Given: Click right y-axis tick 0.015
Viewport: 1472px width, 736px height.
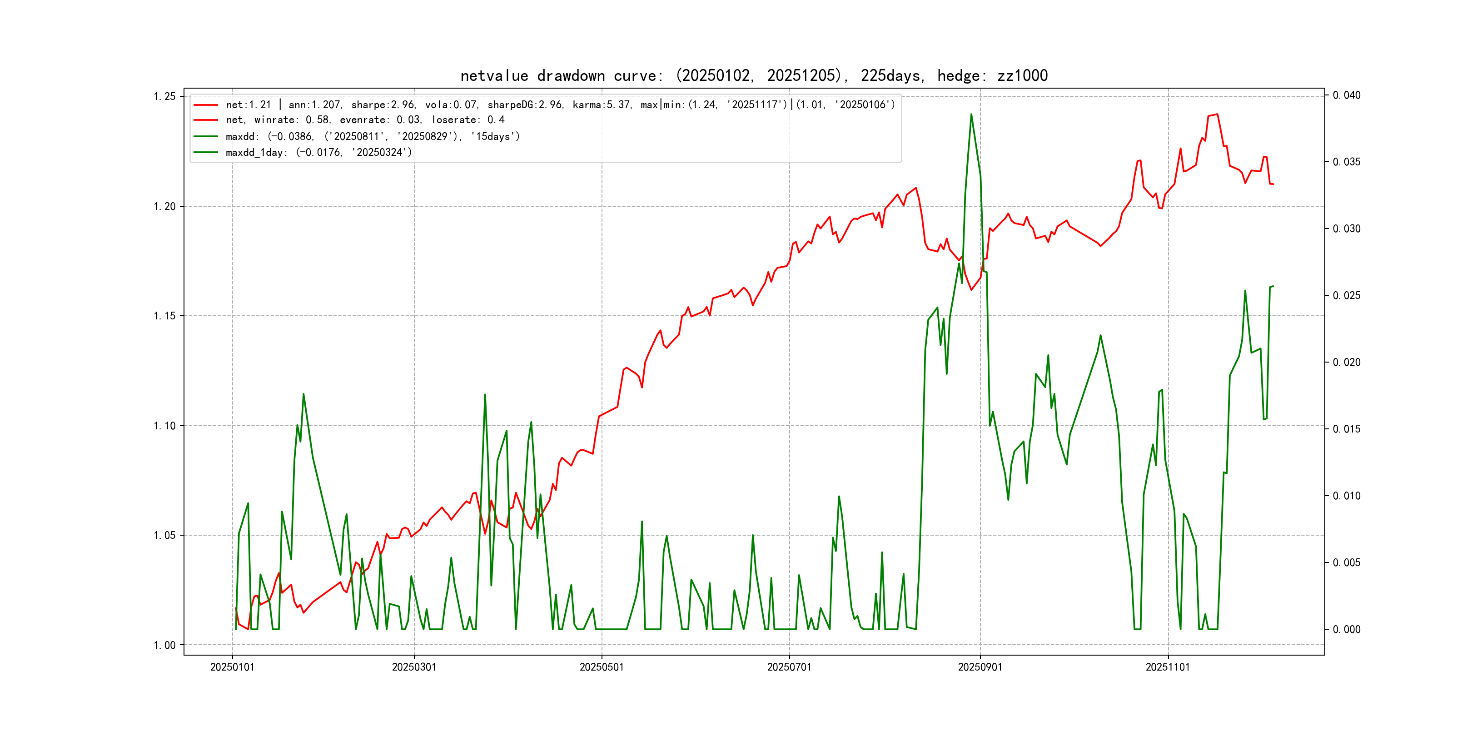Looking at the screenshot, I should (1346, 428).
